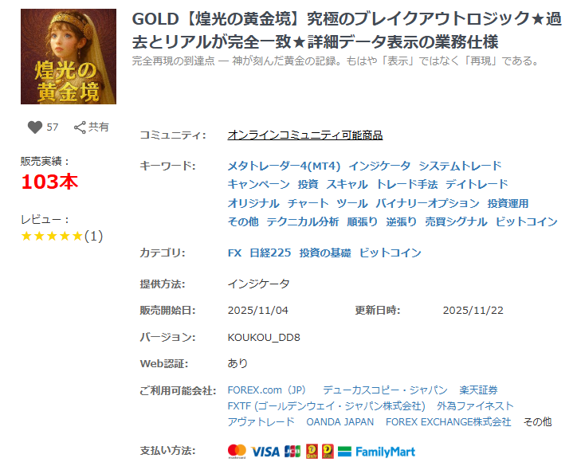The width and height of the screenshot is (573, 466).
Task: Go to the 日経225 category
Action: coord(269,253)
